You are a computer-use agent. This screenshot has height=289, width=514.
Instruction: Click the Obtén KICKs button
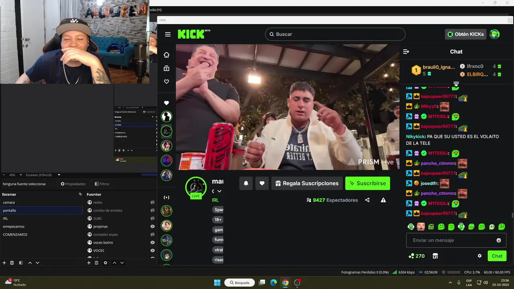[465, 34]
